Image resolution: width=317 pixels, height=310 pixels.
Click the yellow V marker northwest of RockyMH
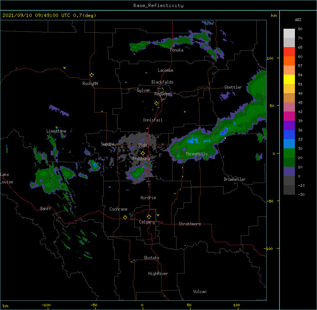[64, 68]
